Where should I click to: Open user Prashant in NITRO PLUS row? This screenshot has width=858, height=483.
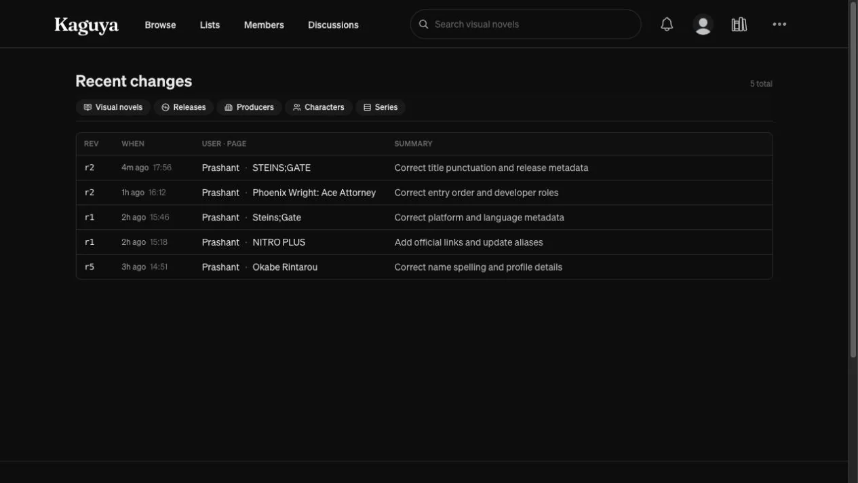(x=220, y=242)
